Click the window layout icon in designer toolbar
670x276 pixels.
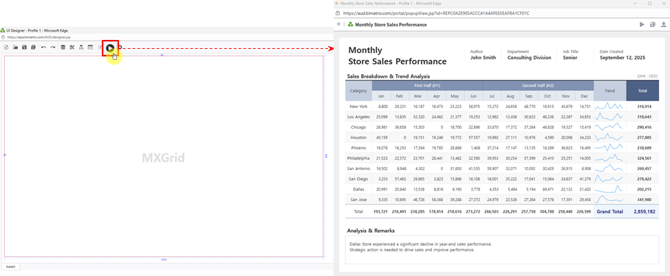[x=90, y=47]
